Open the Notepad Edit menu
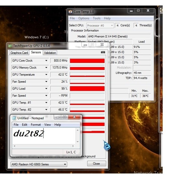178x178 pixels. pyautogui.click(x=25, y=125)
